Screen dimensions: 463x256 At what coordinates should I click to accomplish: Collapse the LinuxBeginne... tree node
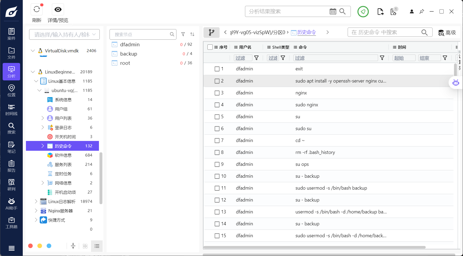click(33, 72)
